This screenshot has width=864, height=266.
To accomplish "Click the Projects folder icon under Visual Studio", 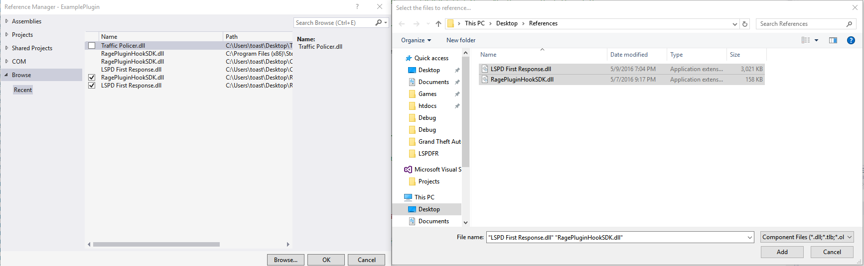I will coord(412,181).
